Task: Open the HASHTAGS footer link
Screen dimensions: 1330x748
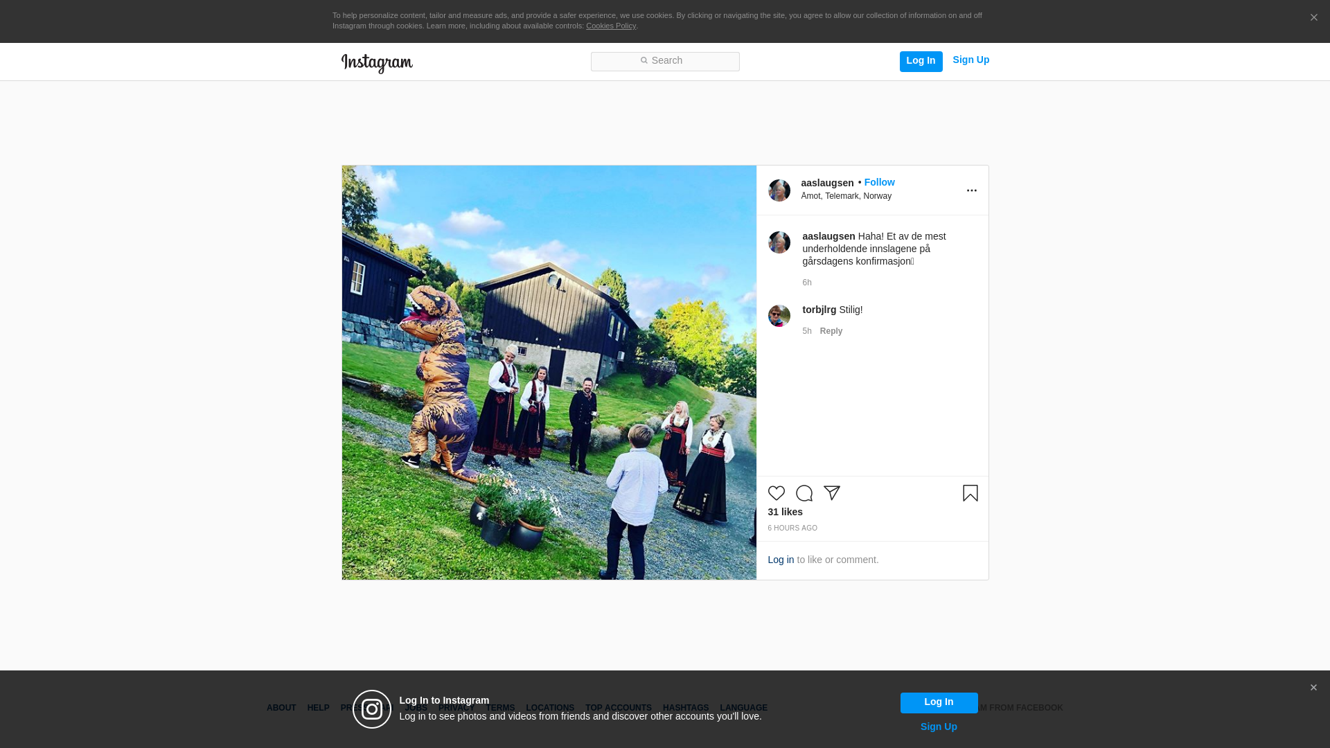Action: coord(686,708)
